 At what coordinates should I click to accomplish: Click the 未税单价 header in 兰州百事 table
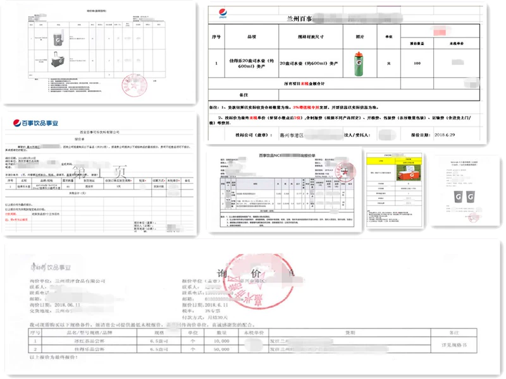[456, 43]
